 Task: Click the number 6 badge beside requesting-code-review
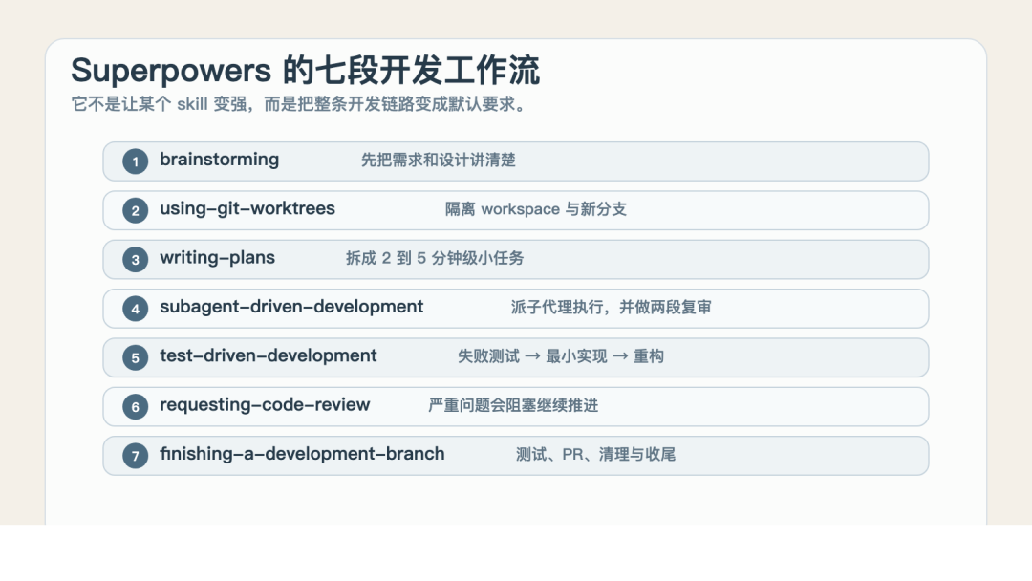pos(135,407)
